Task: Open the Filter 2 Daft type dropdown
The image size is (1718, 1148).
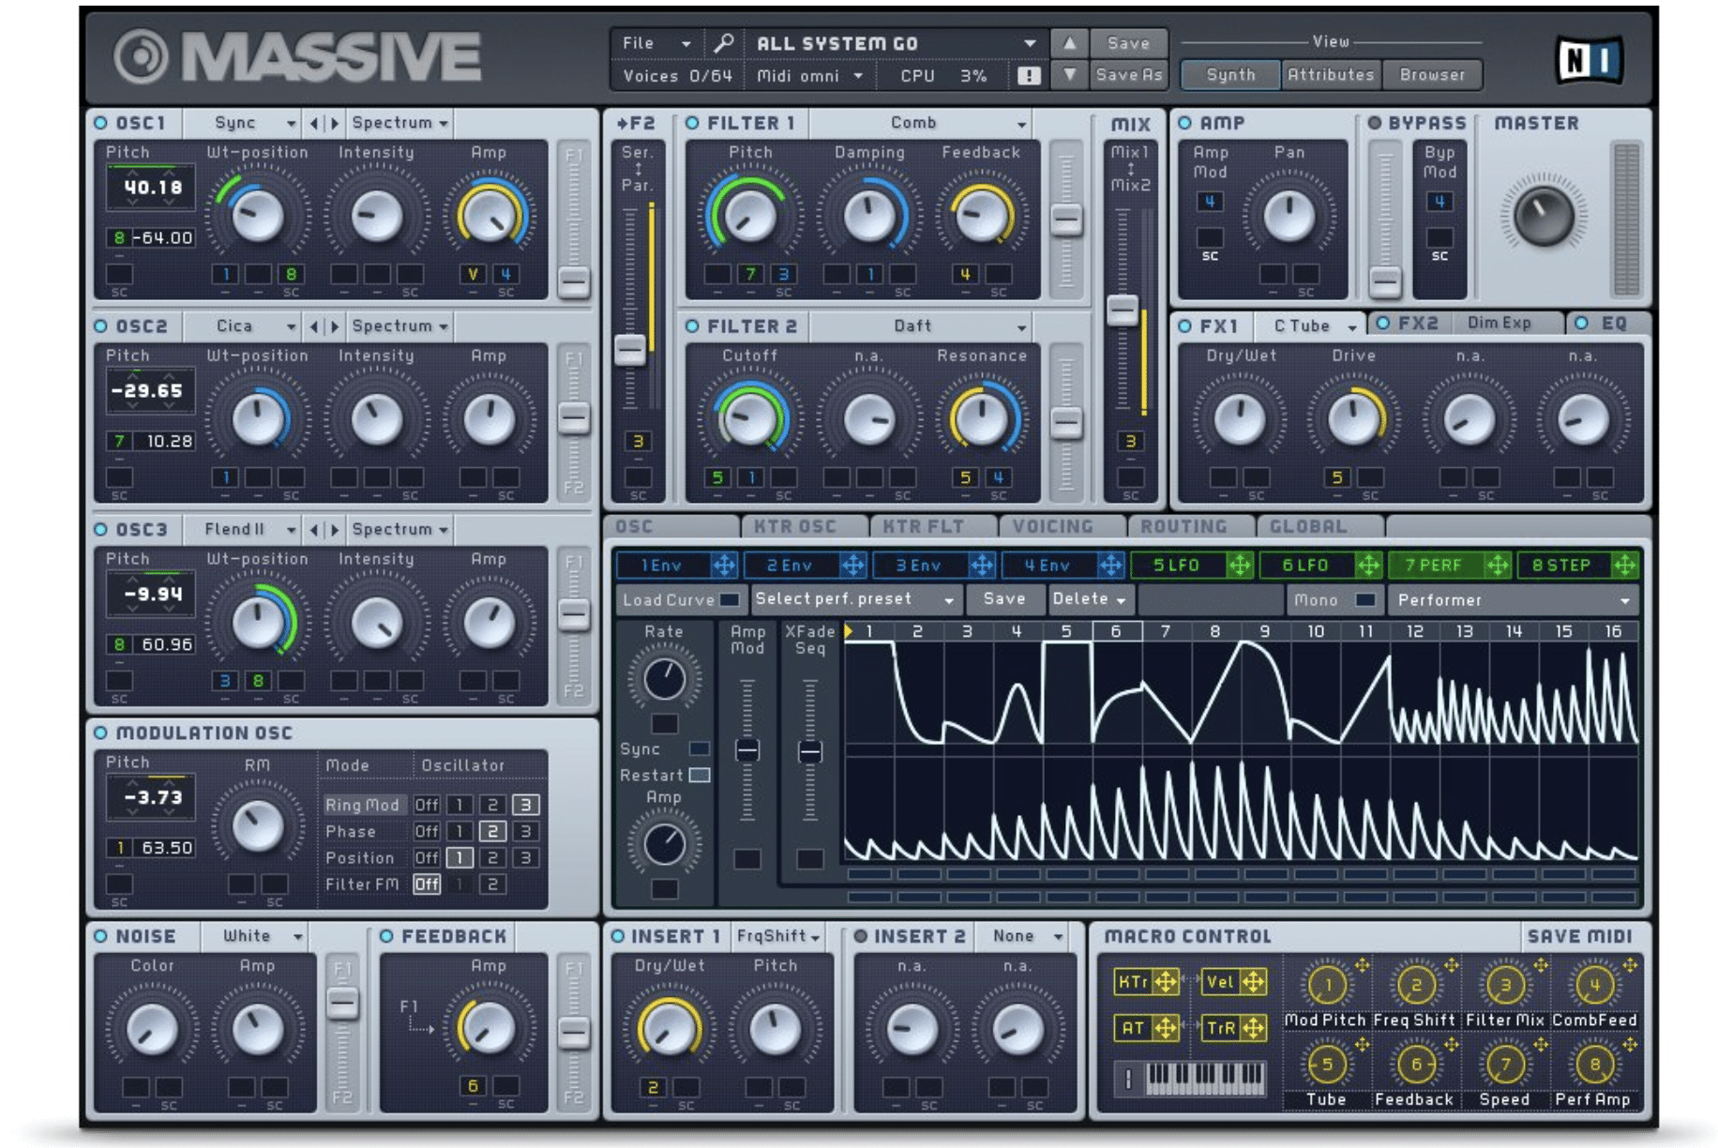Action: click(x=919, y=326)
